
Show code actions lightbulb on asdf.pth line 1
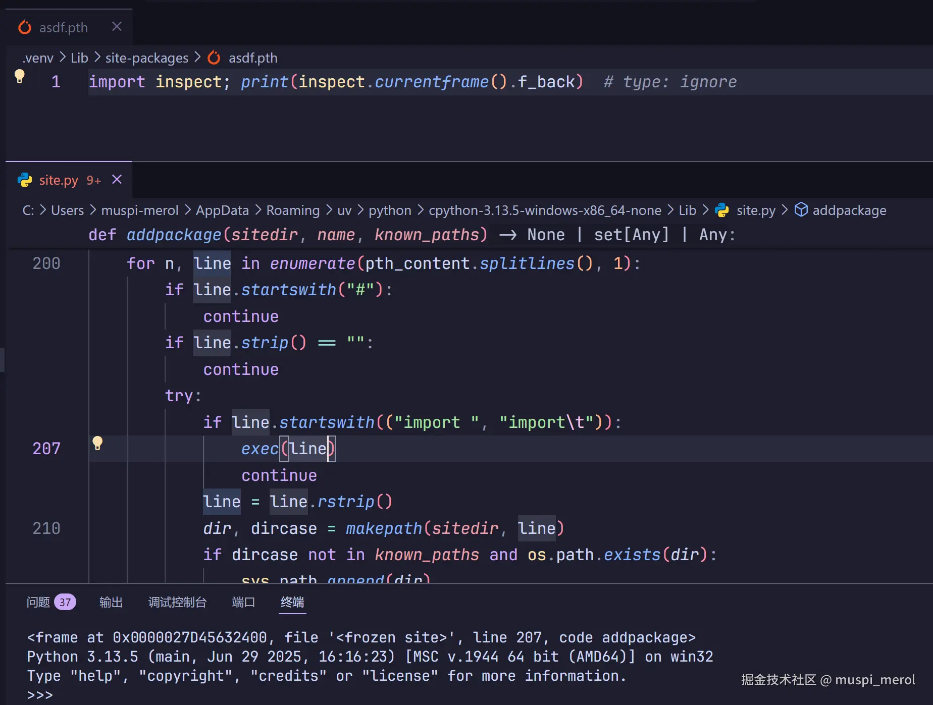[x=20, y=76]
